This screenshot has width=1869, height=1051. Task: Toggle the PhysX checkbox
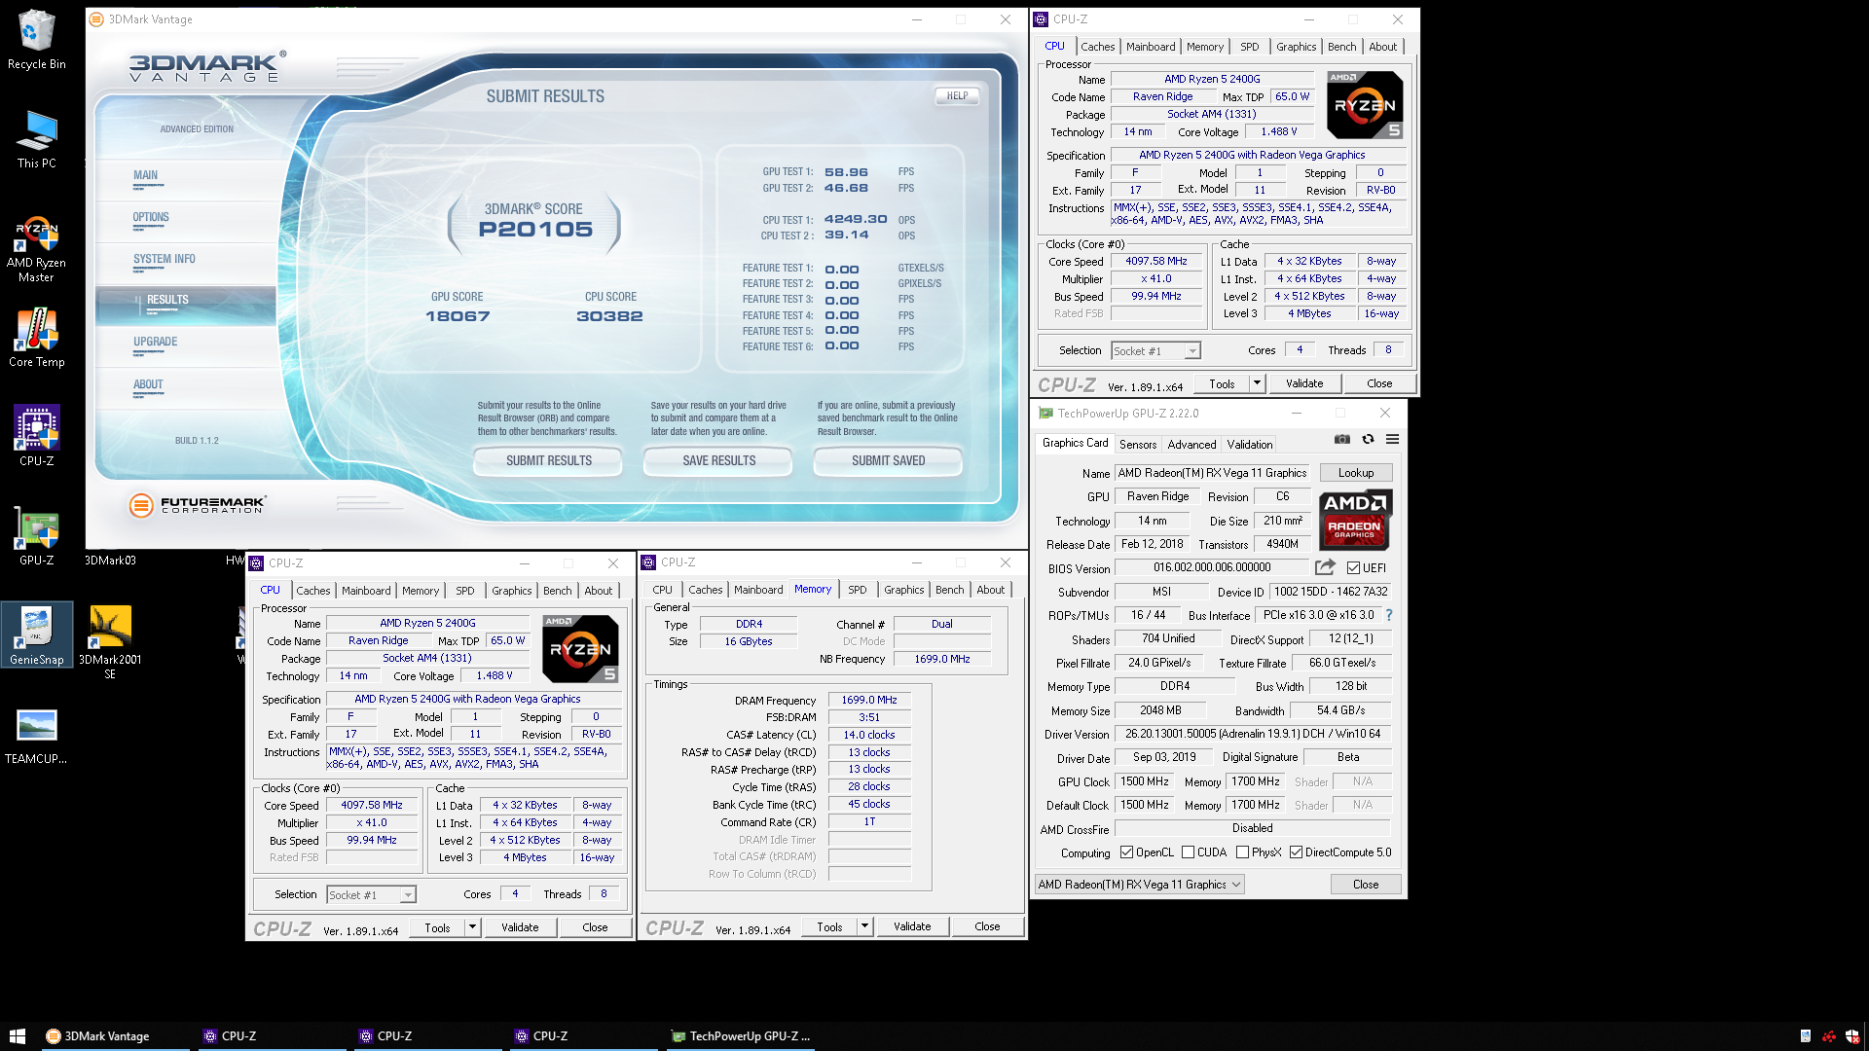pyautogui.click(x=1242, y=852)
